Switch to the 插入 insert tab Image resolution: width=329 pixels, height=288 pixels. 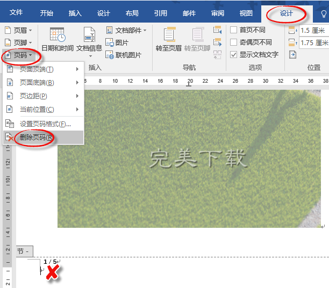(x=75, y=13)
